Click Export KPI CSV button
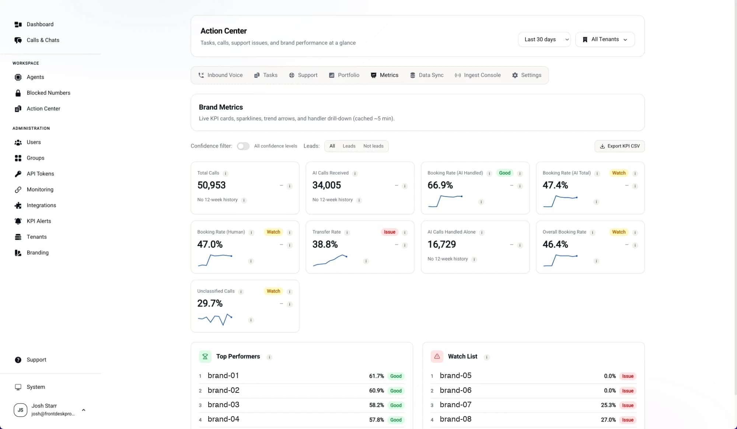Screen dimensions: 737x429 point(619,146)
